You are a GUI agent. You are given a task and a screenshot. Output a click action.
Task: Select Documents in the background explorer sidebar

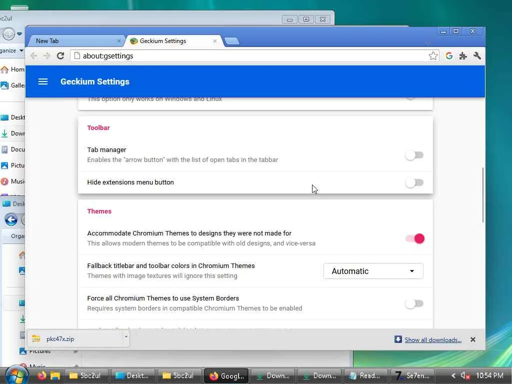[12, 149]
